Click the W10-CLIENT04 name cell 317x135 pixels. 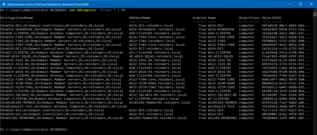pyautogui.click(x=219, y=75)
